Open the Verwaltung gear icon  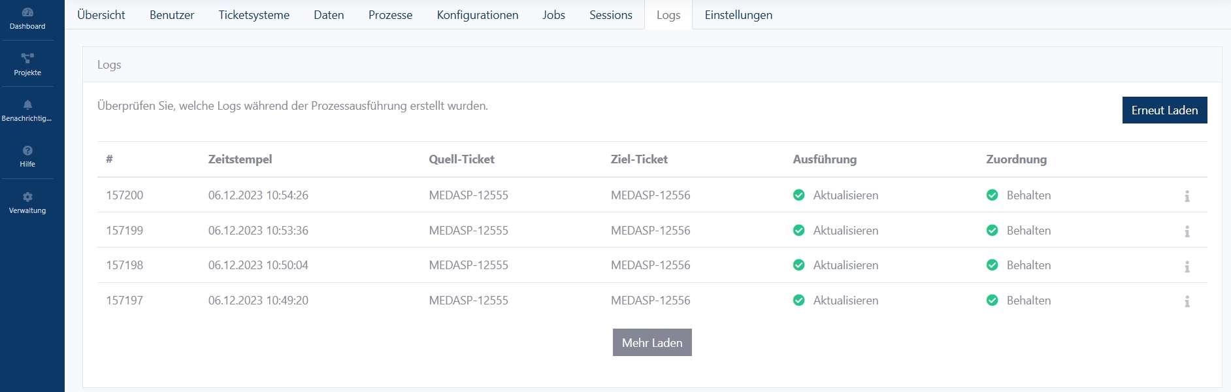click(27, 197)
